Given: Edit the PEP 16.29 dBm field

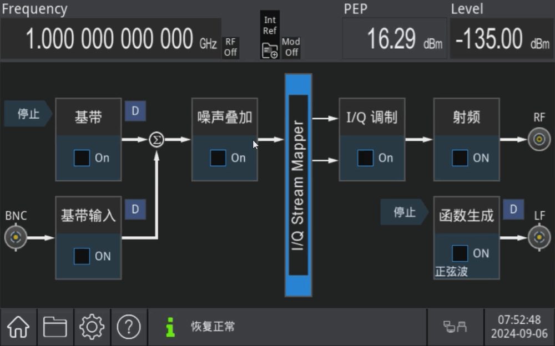Looking at the screenshot, I should point(394,39).
